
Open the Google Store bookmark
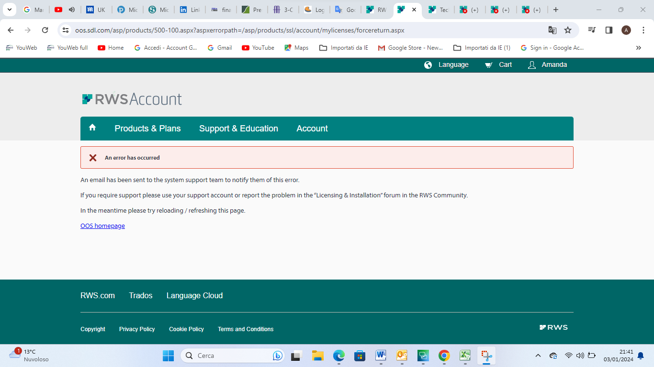[410, 48]
